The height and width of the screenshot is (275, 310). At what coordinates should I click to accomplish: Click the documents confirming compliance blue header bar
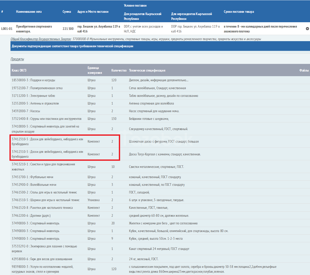pyautogui.click(x=160, y=46)
